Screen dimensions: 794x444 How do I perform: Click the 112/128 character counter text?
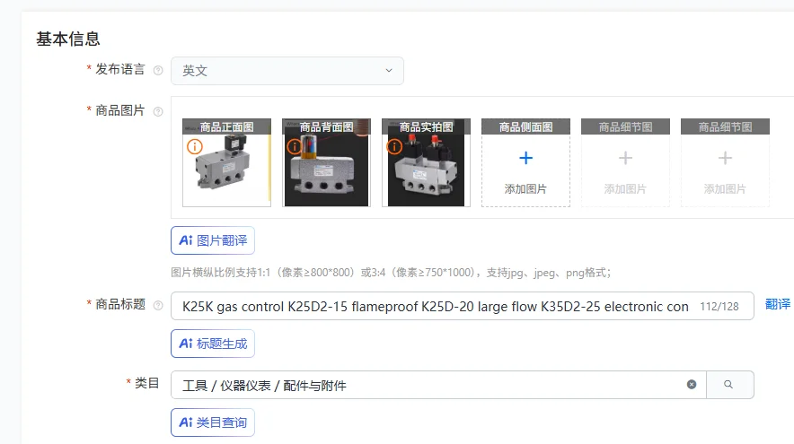pos(719,307)
